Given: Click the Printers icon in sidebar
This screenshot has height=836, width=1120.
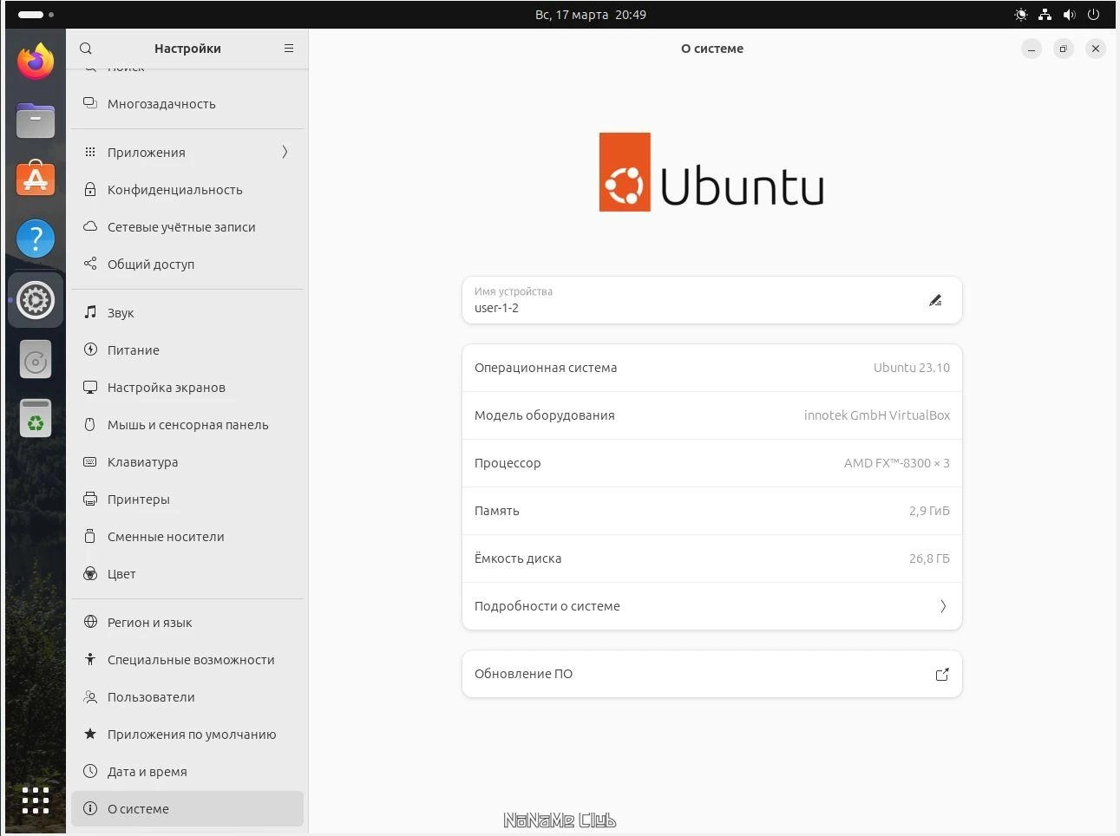Looking at the screenshot, I should pyautogui.click(x=90, y=499).
